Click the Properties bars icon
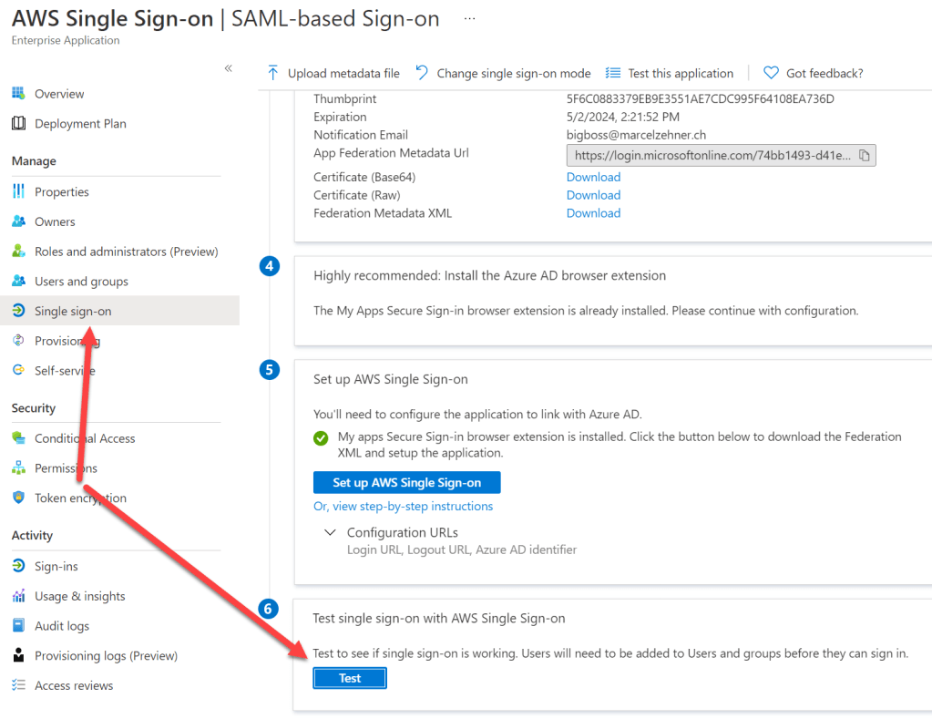Viewport: 932px width, 719px height. tap(18, 192)
